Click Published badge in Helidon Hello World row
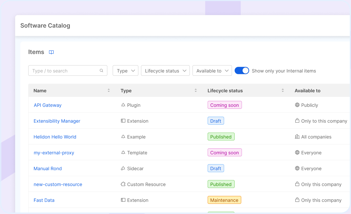The height and width of the screenshot is (214, 351). [x=221, y=137]
